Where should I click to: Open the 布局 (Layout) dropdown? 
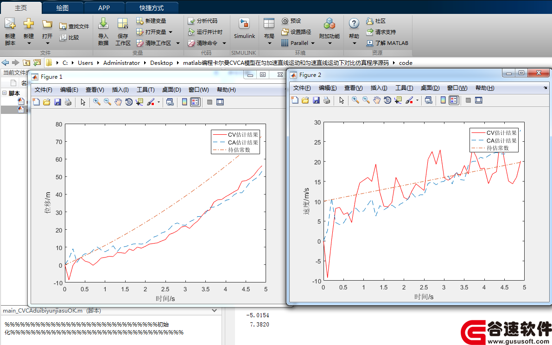point(269,44)
